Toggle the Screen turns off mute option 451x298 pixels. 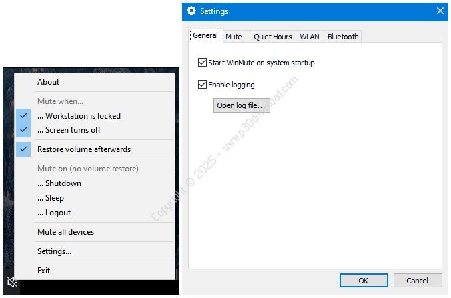pyautogui.click(x=69, y=130)
